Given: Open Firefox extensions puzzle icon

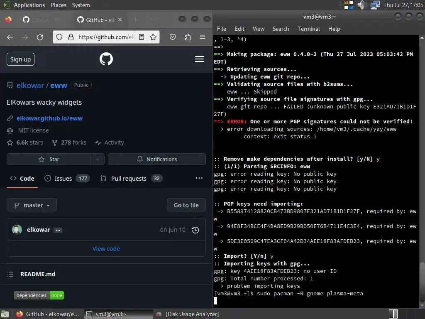Looking at the screenshot, I should click(x=188, y=37).
